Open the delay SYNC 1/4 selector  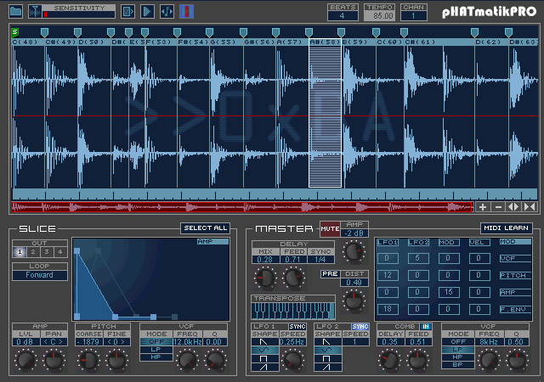[320, 260]
